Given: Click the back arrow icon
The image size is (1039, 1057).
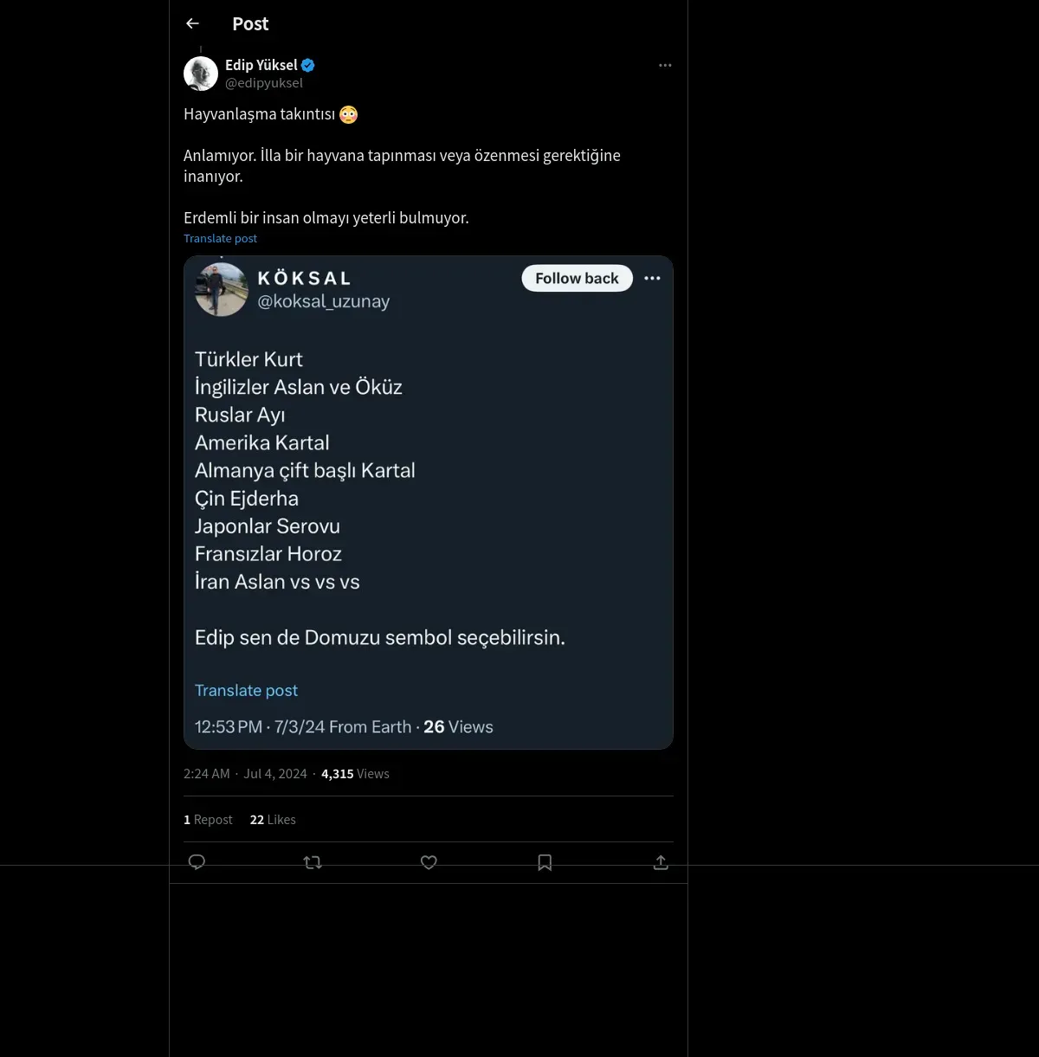Looking at the screenshot, I should (x=192, y=23).
